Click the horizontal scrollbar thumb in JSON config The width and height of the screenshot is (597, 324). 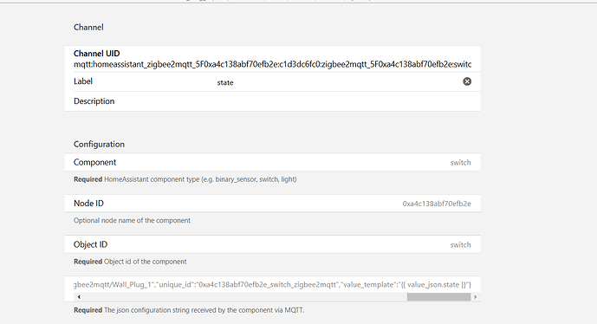(438, 297)
